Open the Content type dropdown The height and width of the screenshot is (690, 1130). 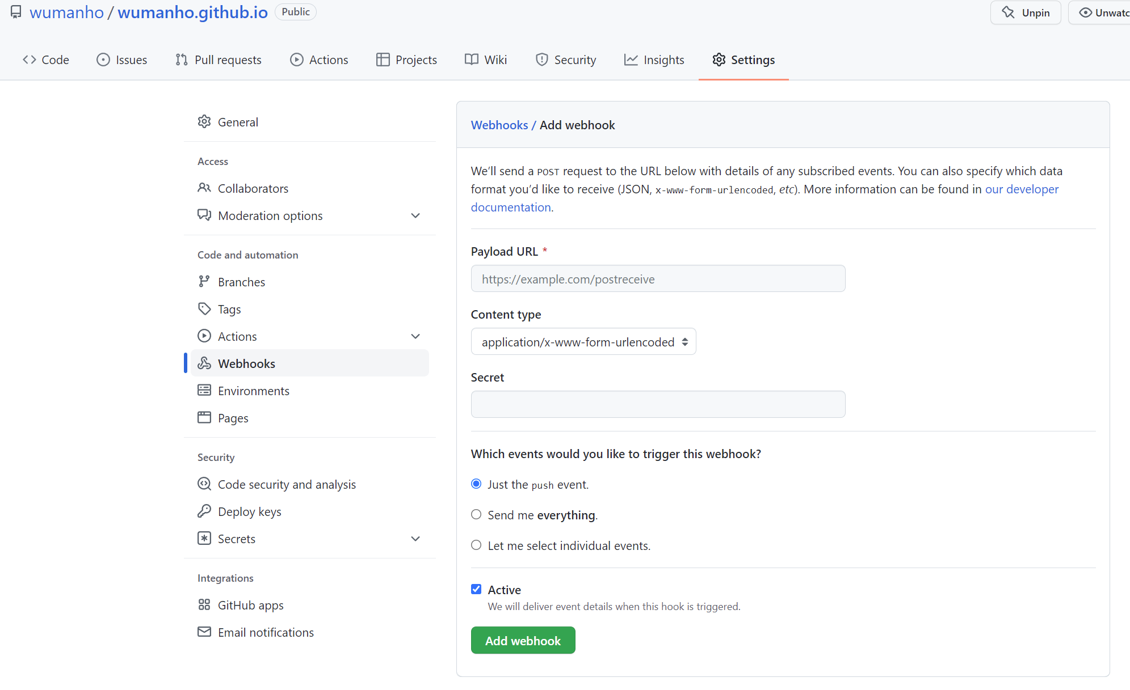pyautogui.click(x=583, y=342)
